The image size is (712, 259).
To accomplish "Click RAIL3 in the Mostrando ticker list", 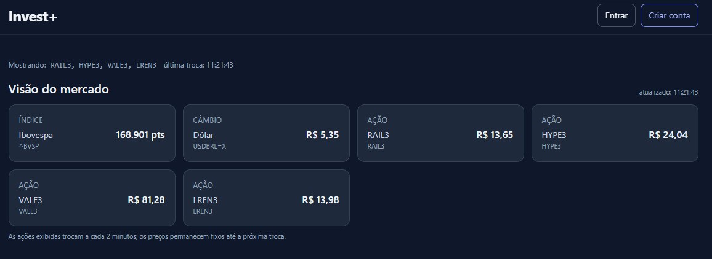I will 61,65.
